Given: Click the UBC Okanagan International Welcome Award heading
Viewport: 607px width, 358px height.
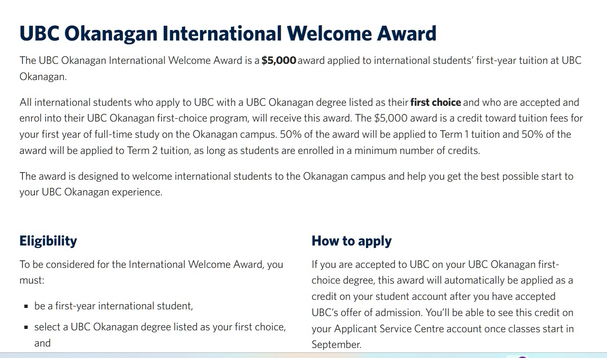Looking at the screenshot, I should tap(228, 33).
